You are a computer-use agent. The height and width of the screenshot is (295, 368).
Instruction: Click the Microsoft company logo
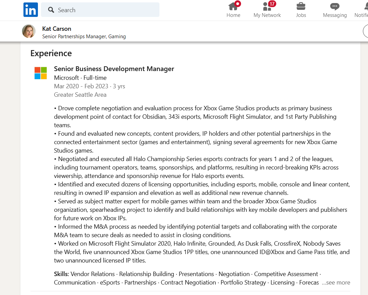pos(41,73)
